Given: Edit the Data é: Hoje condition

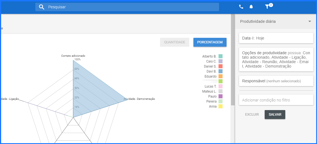Looking at the screenshot, I should [x=276, y=38].
